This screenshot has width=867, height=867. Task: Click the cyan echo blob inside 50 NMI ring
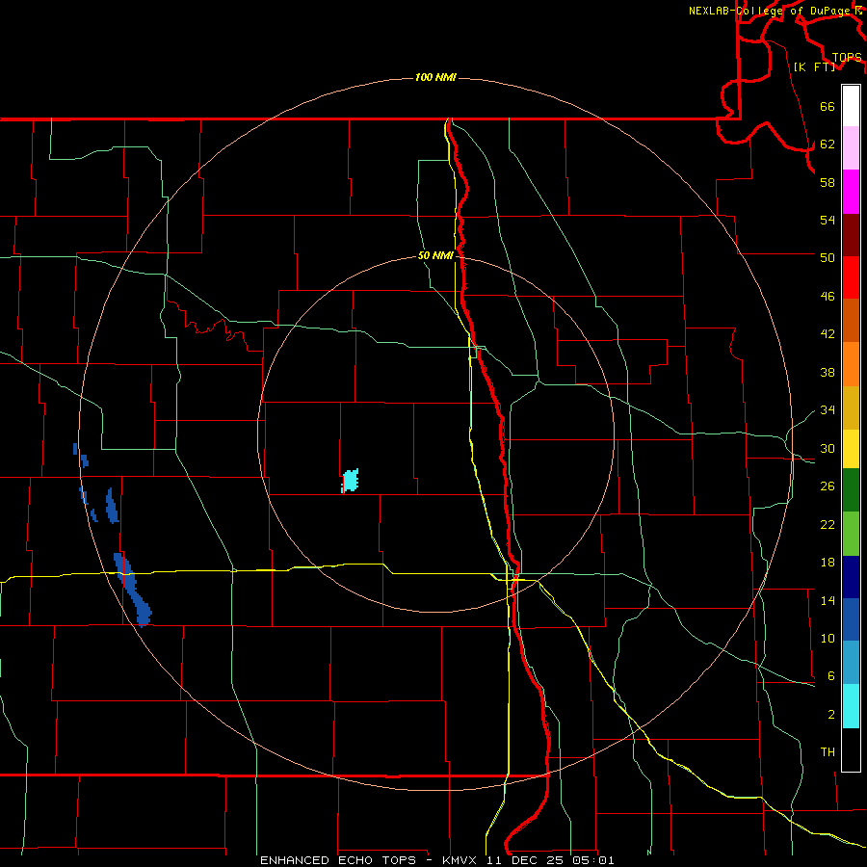coord(350,481)
